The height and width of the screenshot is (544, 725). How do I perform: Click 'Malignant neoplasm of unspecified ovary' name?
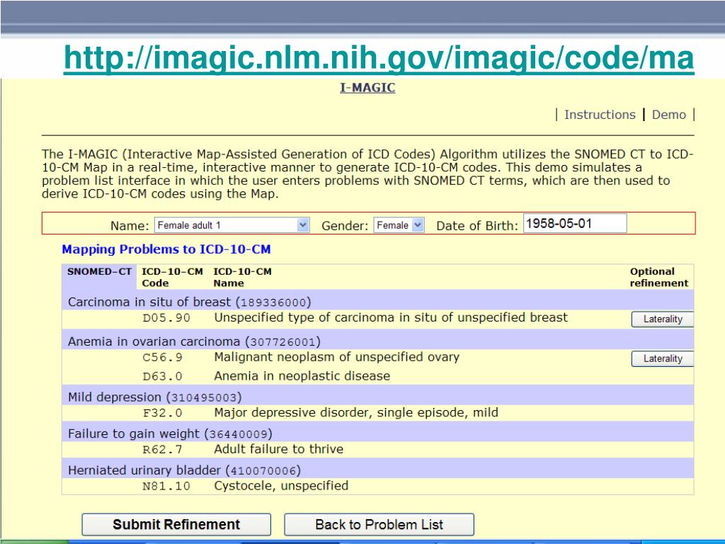(x=336, y=357)
